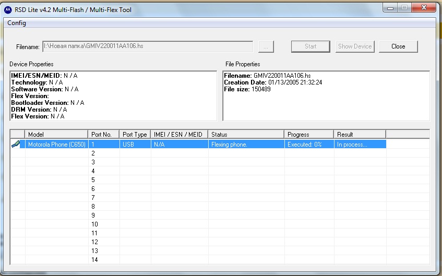This screenshot has width=442, height=276.
Task: Click the Result column header
Action: tap(360, 135)
